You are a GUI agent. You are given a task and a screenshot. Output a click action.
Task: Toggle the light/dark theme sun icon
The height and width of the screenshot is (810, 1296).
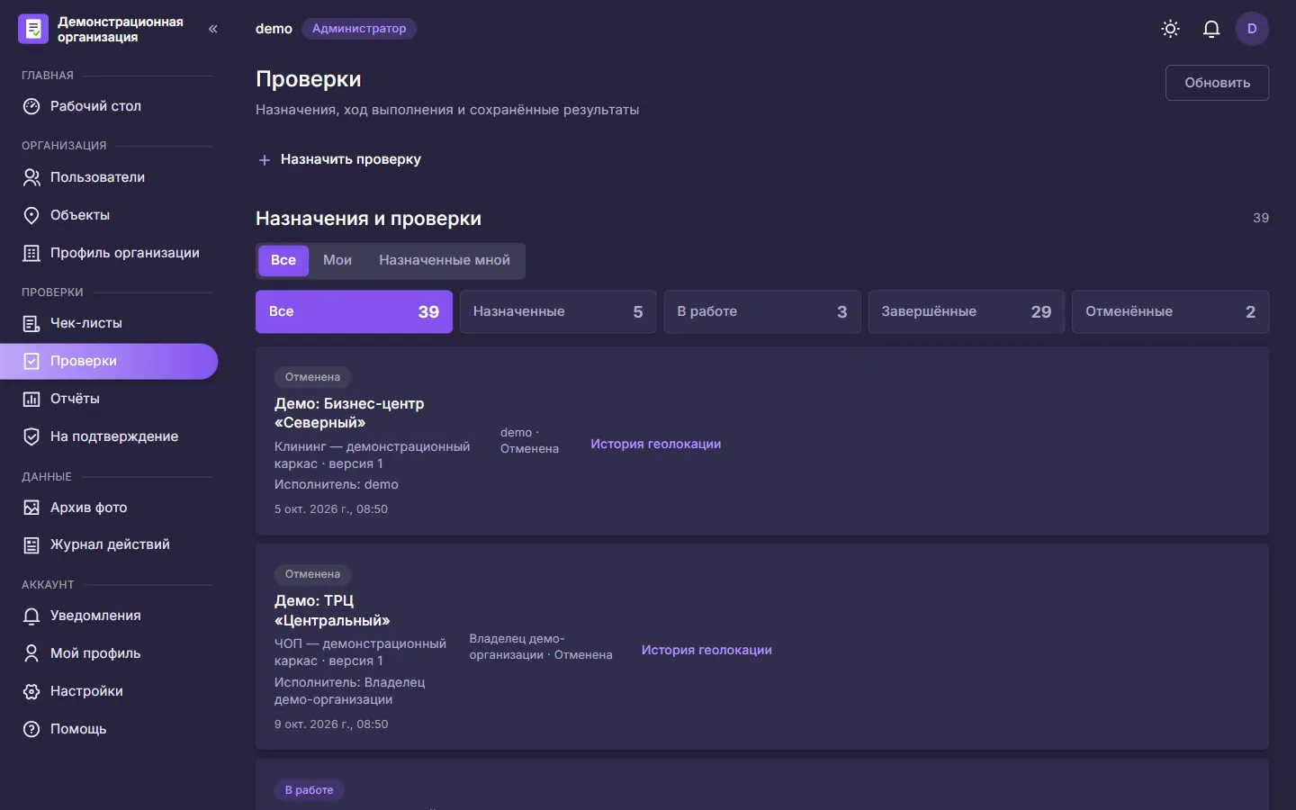[1170, 29]
